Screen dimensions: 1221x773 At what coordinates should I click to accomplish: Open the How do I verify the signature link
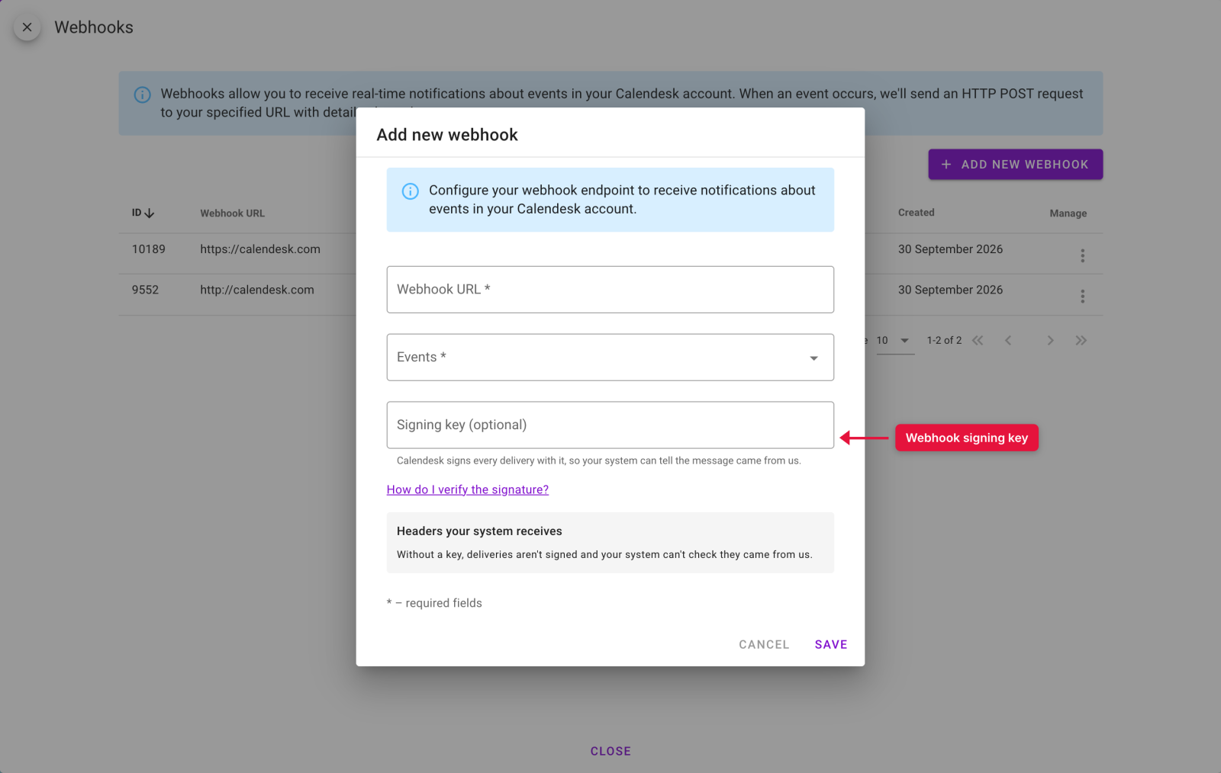pos(467,489)
